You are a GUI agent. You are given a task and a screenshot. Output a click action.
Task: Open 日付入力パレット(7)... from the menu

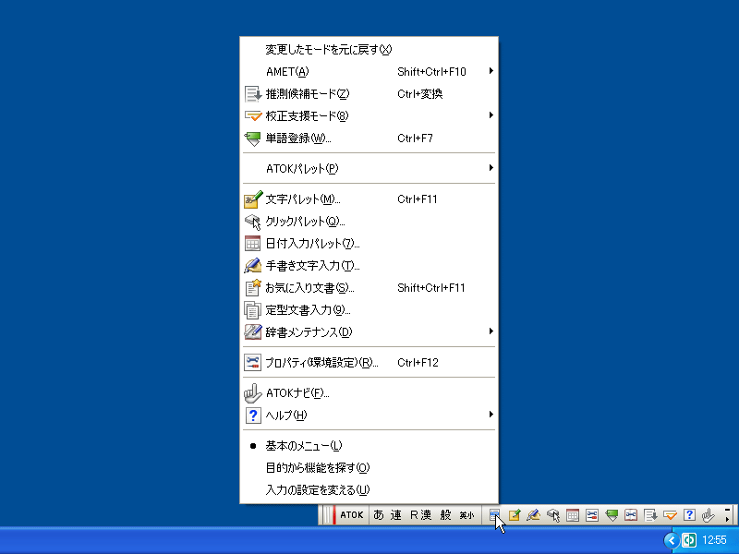click(x=369, y=244)
